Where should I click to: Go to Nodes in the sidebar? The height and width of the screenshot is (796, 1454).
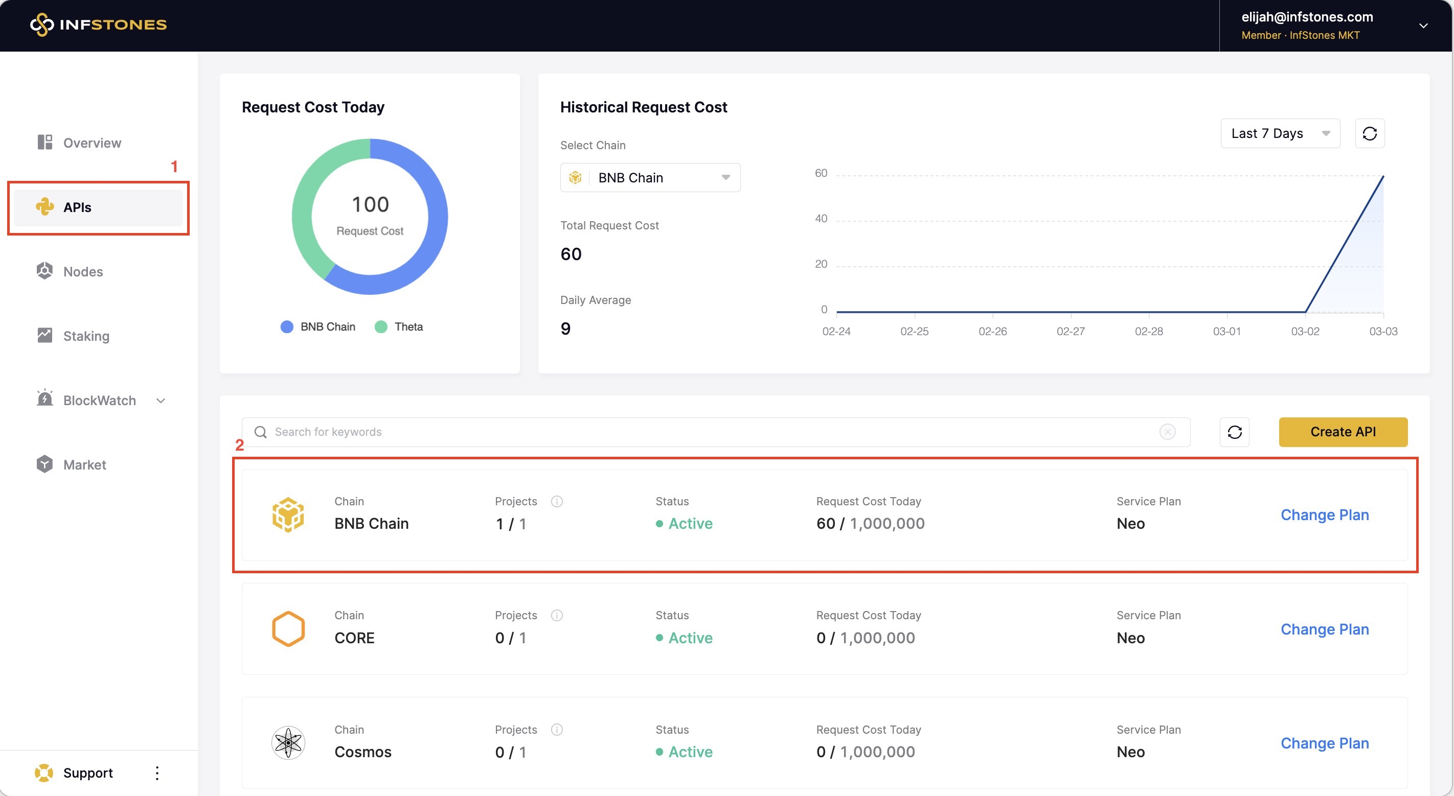[x=83, y=271]
